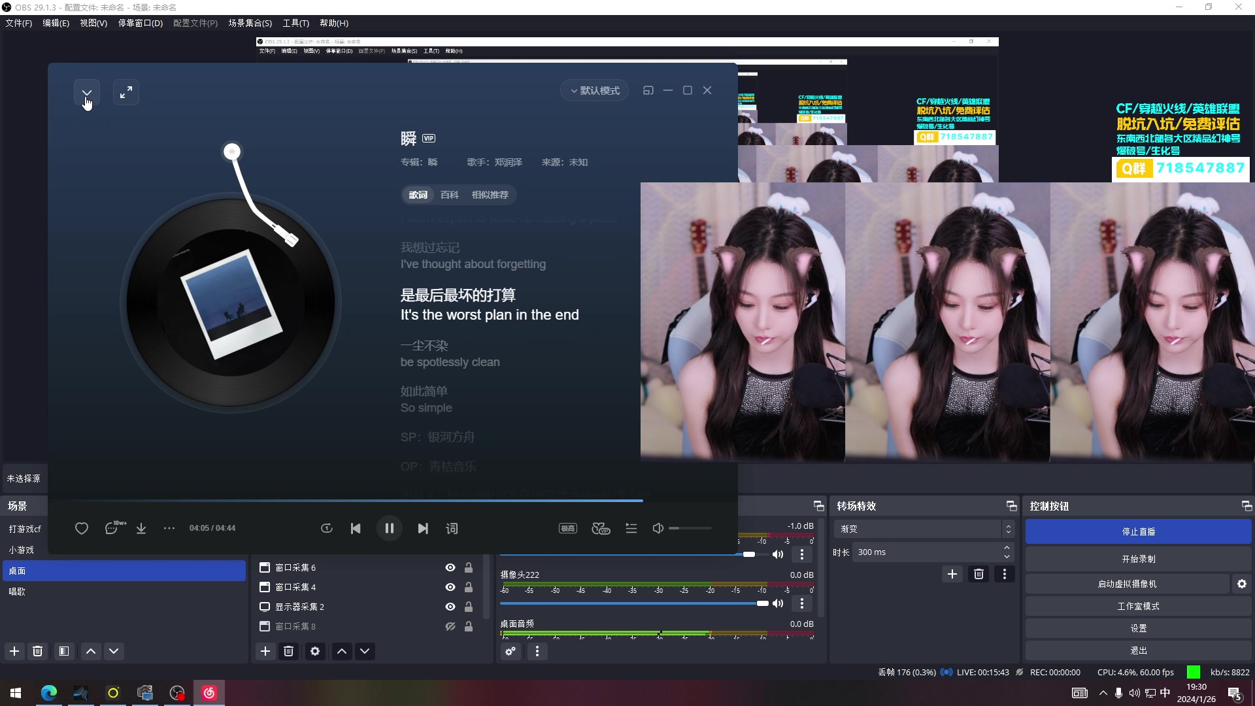The width and height of the screenshot is (1255, 706).
Task: Click 停止直播 button
Action: pyautogui.click(x=1139, y=531)
